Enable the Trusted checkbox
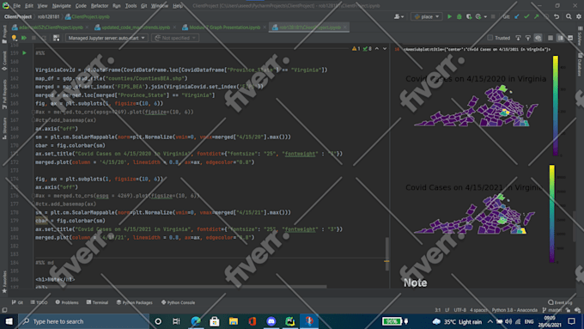Screen dimensions: 584x329 490,38
